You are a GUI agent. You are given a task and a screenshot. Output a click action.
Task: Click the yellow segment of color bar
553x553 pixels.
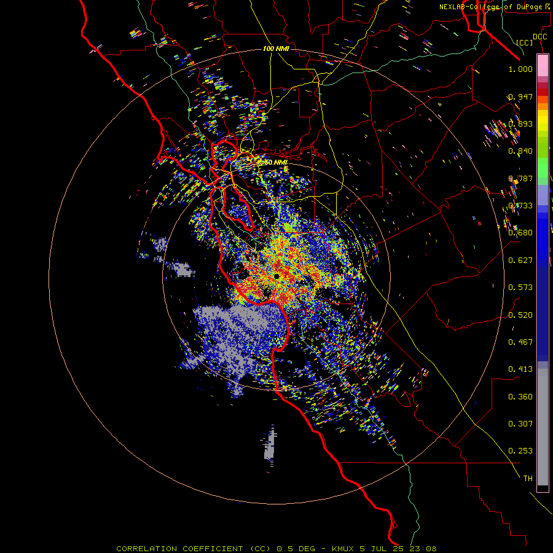coord(543,120)
